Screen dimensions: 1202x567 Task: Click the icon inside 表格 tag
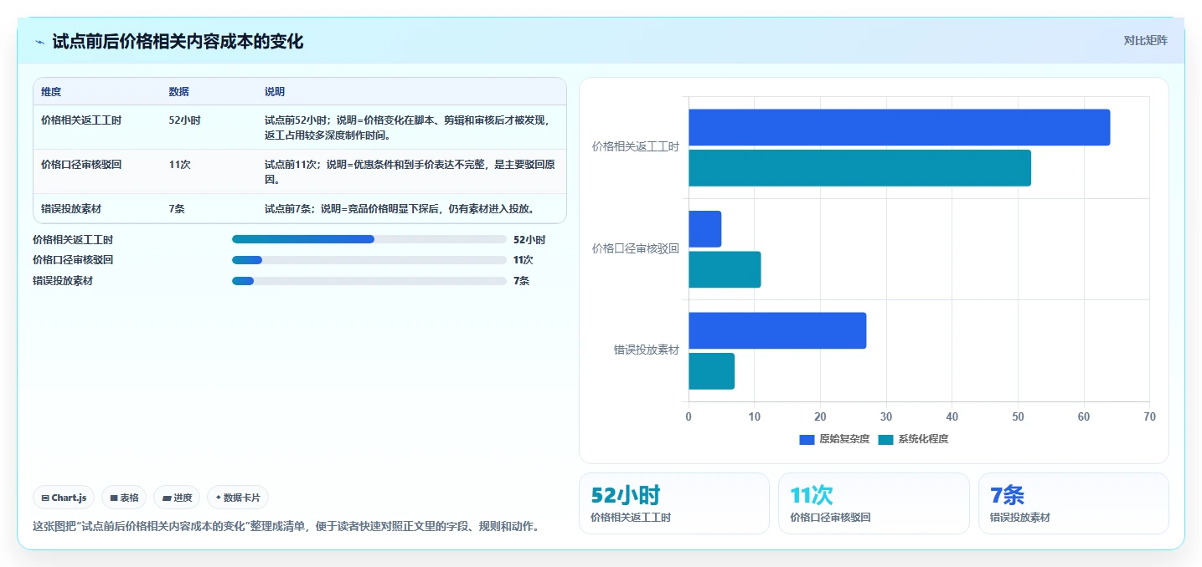[114, 498]
